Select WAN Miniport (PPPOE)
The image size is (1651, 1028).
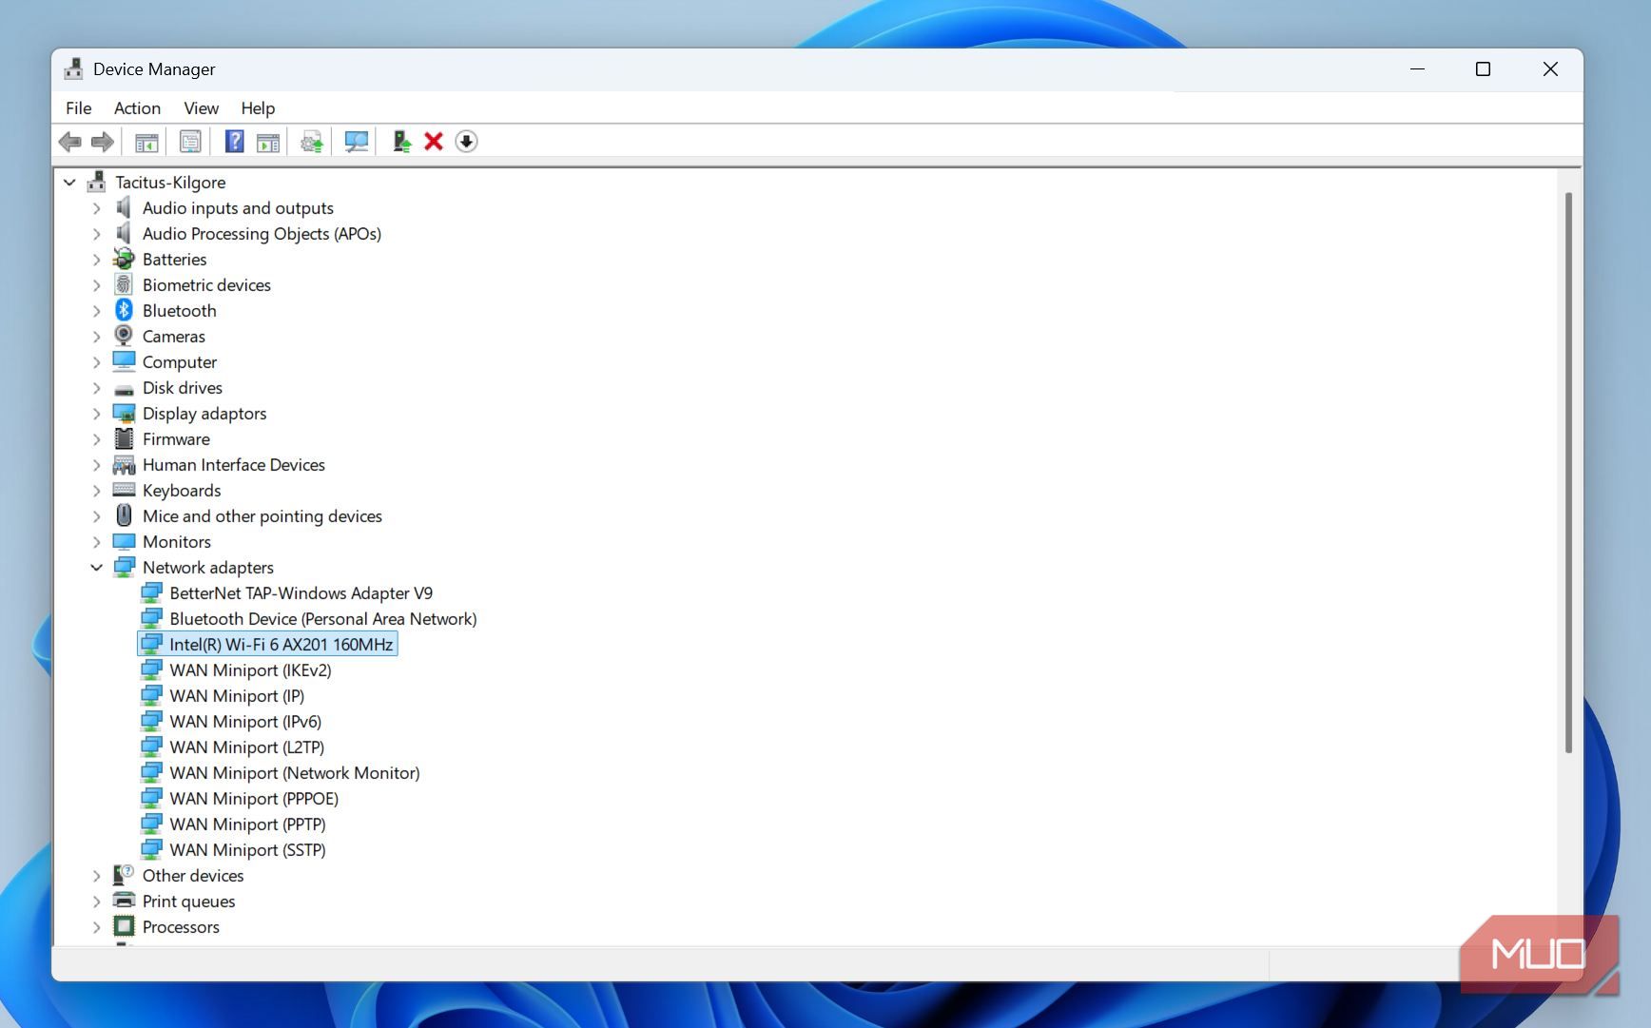click(x=254, y=798)
